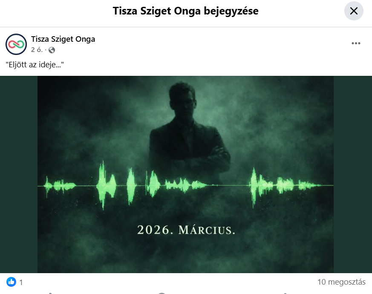Open the Tisza Sziget Onga page name link
The image size is (372, 294).
pos(63,39)
